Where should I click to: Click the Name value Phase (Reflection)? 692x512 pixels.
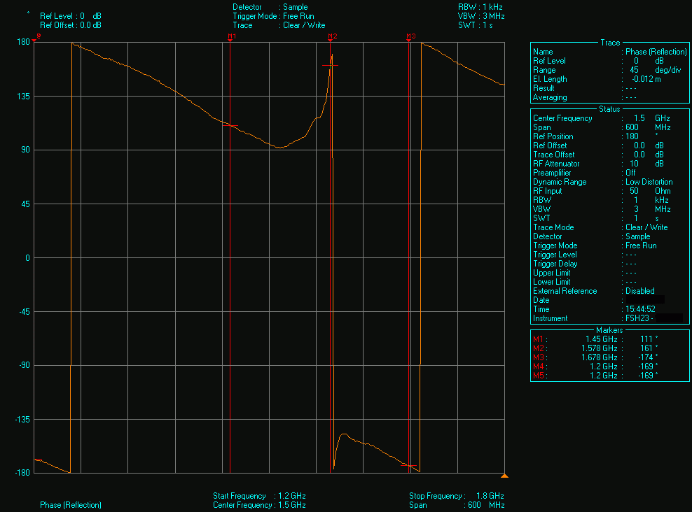[x=656, y=52]
